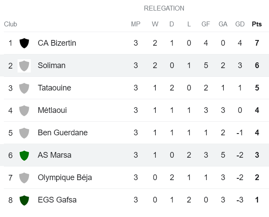Image resolution: width=269 pixels, height=217 pixels.
Task: Select the Tataouine club name
Action: click(x=54, y=88)
